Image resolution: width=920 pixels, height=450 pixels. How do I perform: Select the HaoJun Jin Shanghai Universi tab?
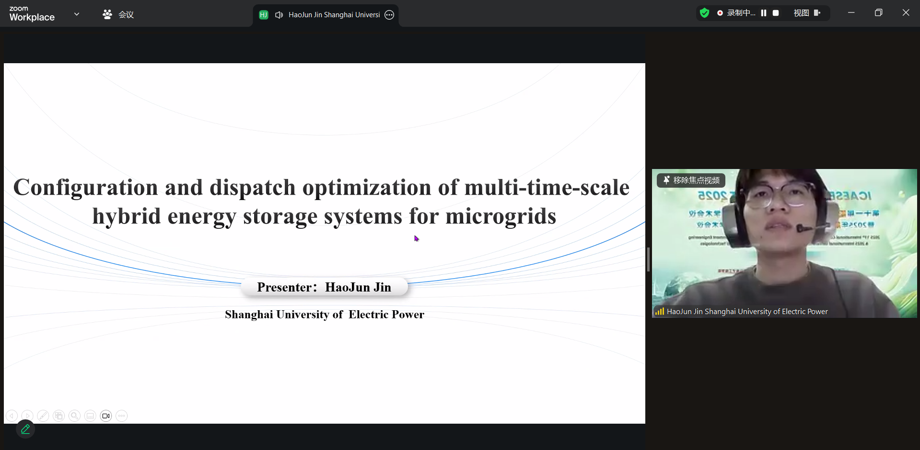334,15
